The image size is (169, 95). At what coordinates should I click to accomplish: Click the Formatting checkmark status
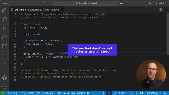153,93
